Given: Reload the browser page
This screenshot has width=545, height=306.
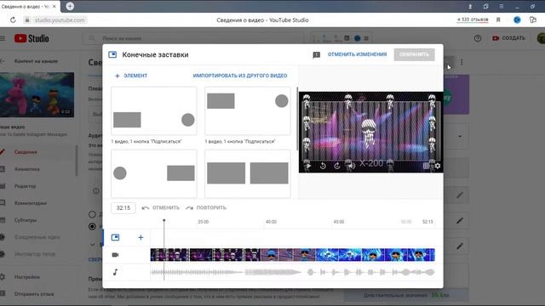Looking at the screenshot, I should pos(13,20).
